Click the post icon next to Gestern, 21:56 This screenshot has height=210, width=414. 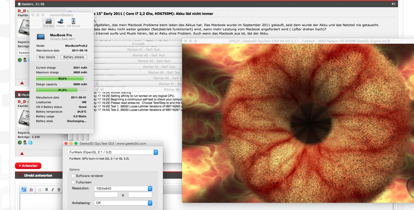click(x=19, y=4)
